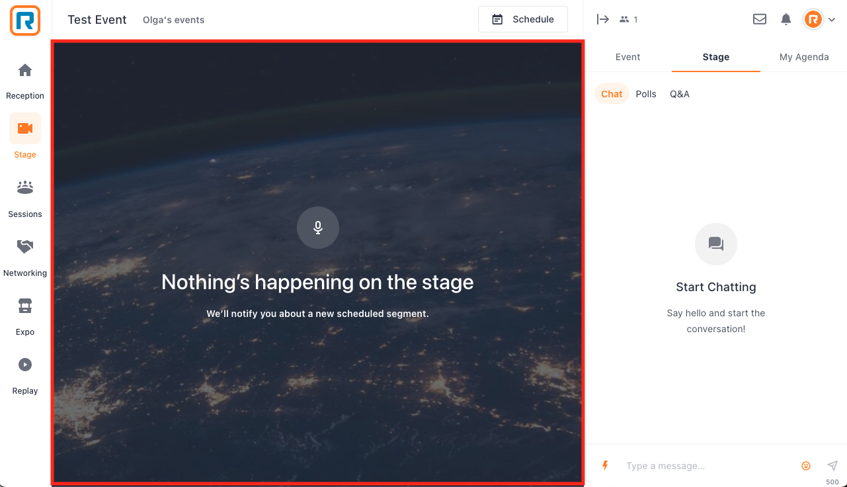The width and height of the screenshot is (847, 487).
Task: Open the Replay play icon
Action: 25,365
